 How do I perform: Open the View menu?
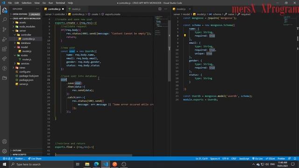pos(37,3)
